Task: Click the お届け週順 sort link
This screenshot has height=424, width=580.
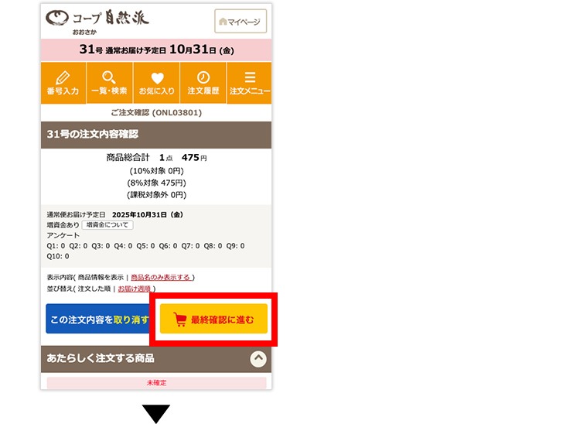Action: tap(135, 289)
